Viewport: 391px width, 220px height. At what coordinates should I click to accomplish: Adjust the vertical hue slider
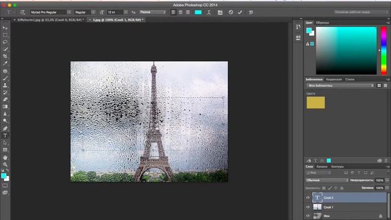pyautogui.click(x=384, y=51)
